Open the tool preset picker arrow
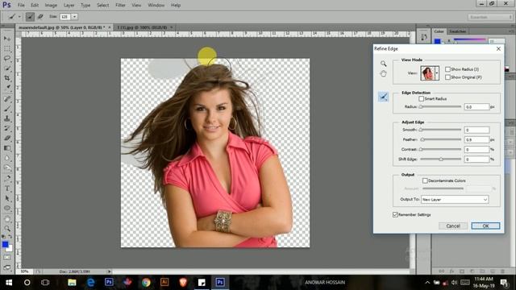The width and height of the screenshot is (516, 290). (19, 16)
